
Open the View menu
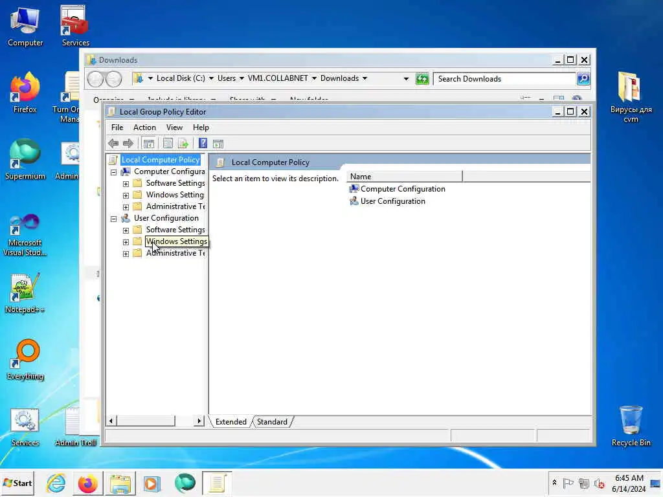pos(174,127)
